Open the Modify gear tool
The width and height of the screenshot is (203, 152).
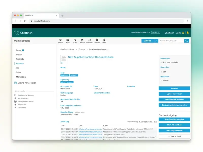(60, 40)
